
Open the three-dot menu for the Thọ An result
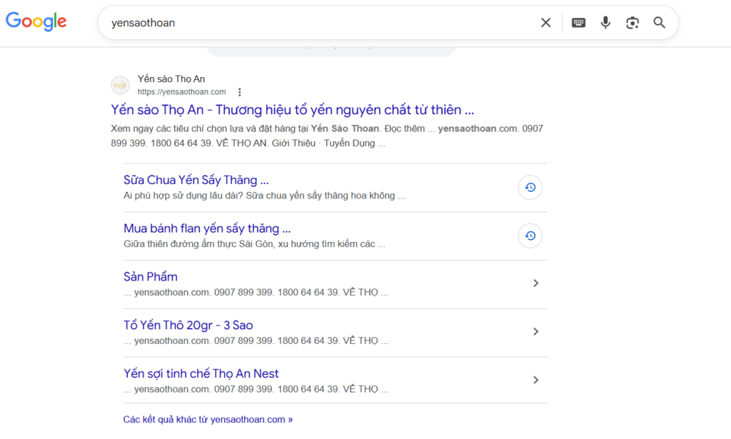coord(240,91)
